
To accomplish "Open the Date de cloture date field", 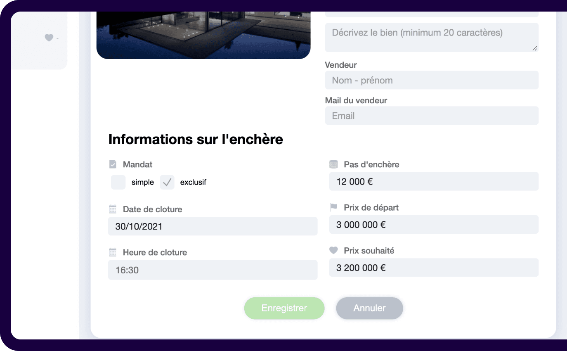I will (x=213, y=226).
